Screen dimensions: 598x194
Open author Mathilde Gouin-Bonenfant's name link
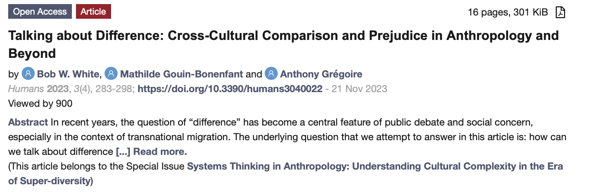point(182,74)
